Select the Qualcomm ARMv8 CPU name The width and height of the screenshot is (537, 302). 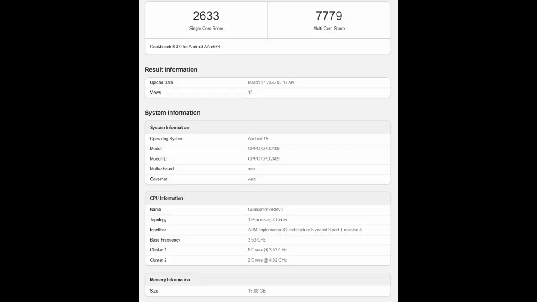pyautogui.click(x=264, y=209)
